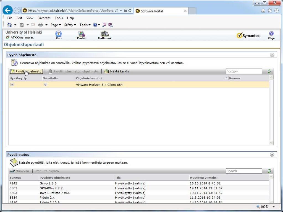Open the Page dropdown menu

[56, 25]
